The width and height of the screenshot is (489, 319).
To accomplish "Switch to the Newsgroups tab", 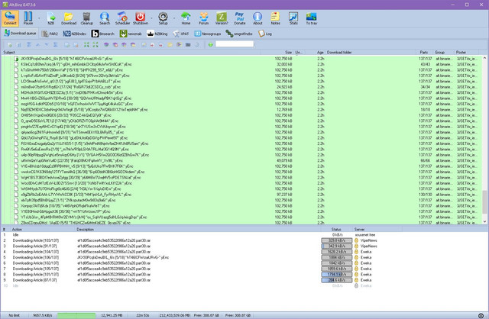I will [207, 34].
